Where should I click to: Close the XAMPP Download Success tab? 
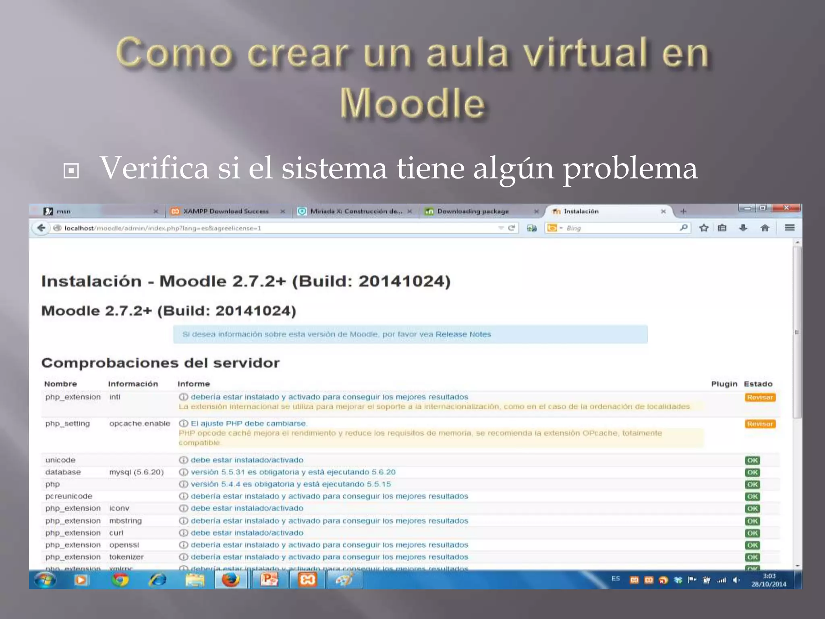point(283,211)
